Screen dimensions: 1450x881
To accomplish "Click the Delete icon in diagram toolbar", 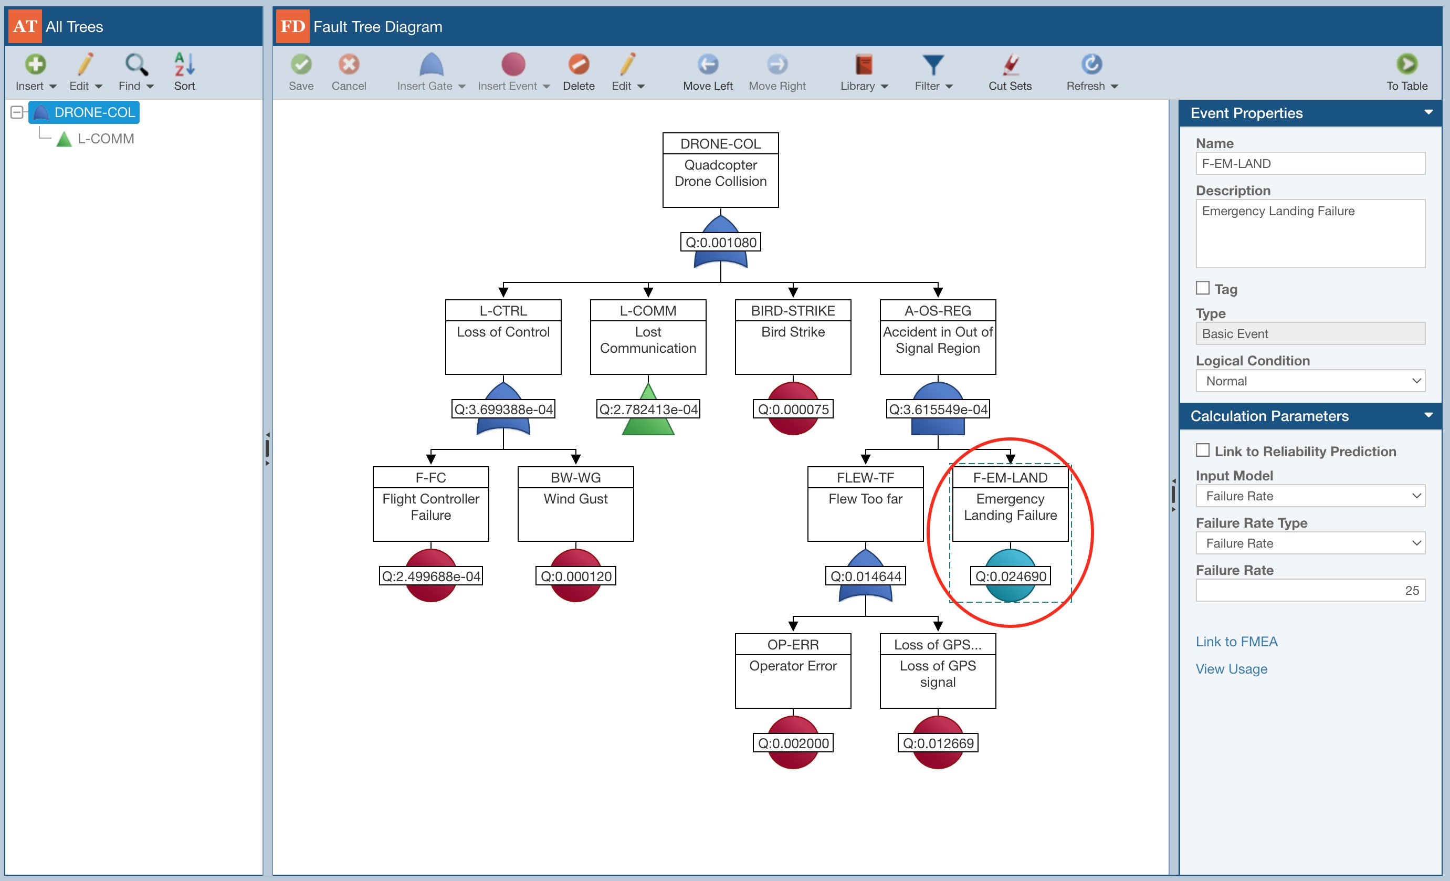I will [579, 65].
